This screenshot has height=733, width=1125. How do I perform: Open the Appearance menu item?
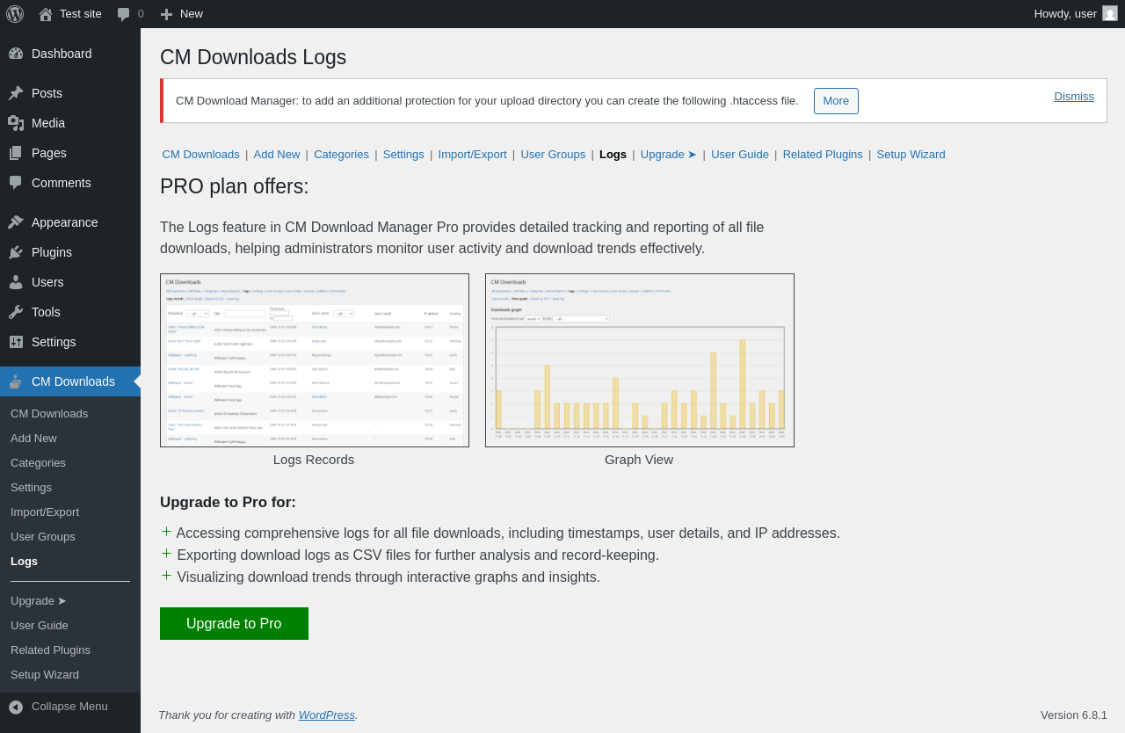[x=70, y=222]
